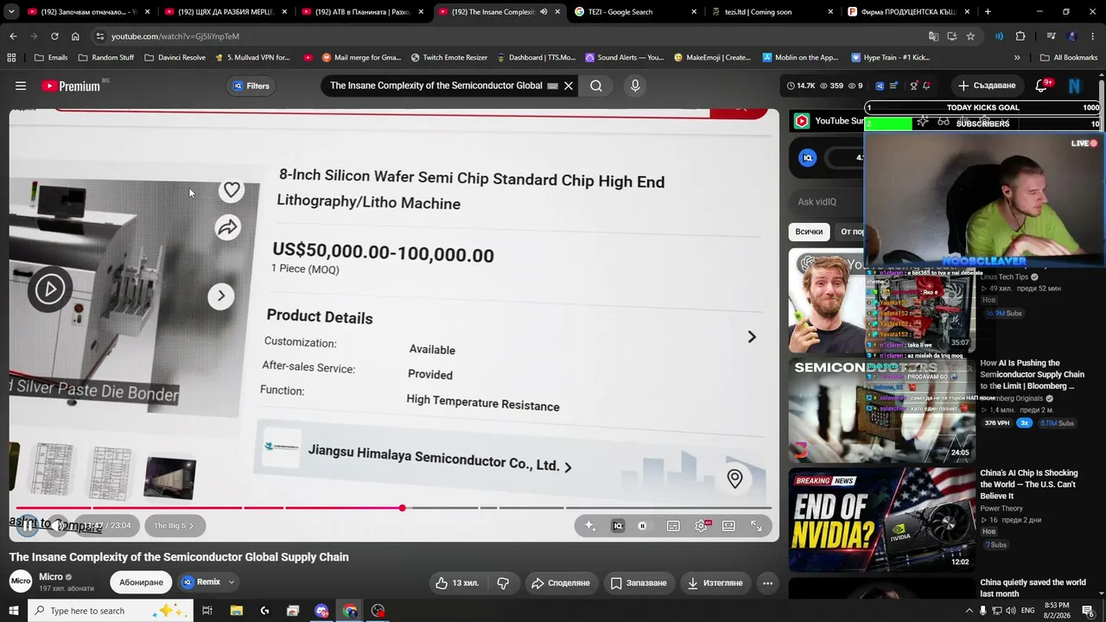Open The Big 5 chapter selector
This screenshot has height=622, width=1106.
click(x=175, y=525)
